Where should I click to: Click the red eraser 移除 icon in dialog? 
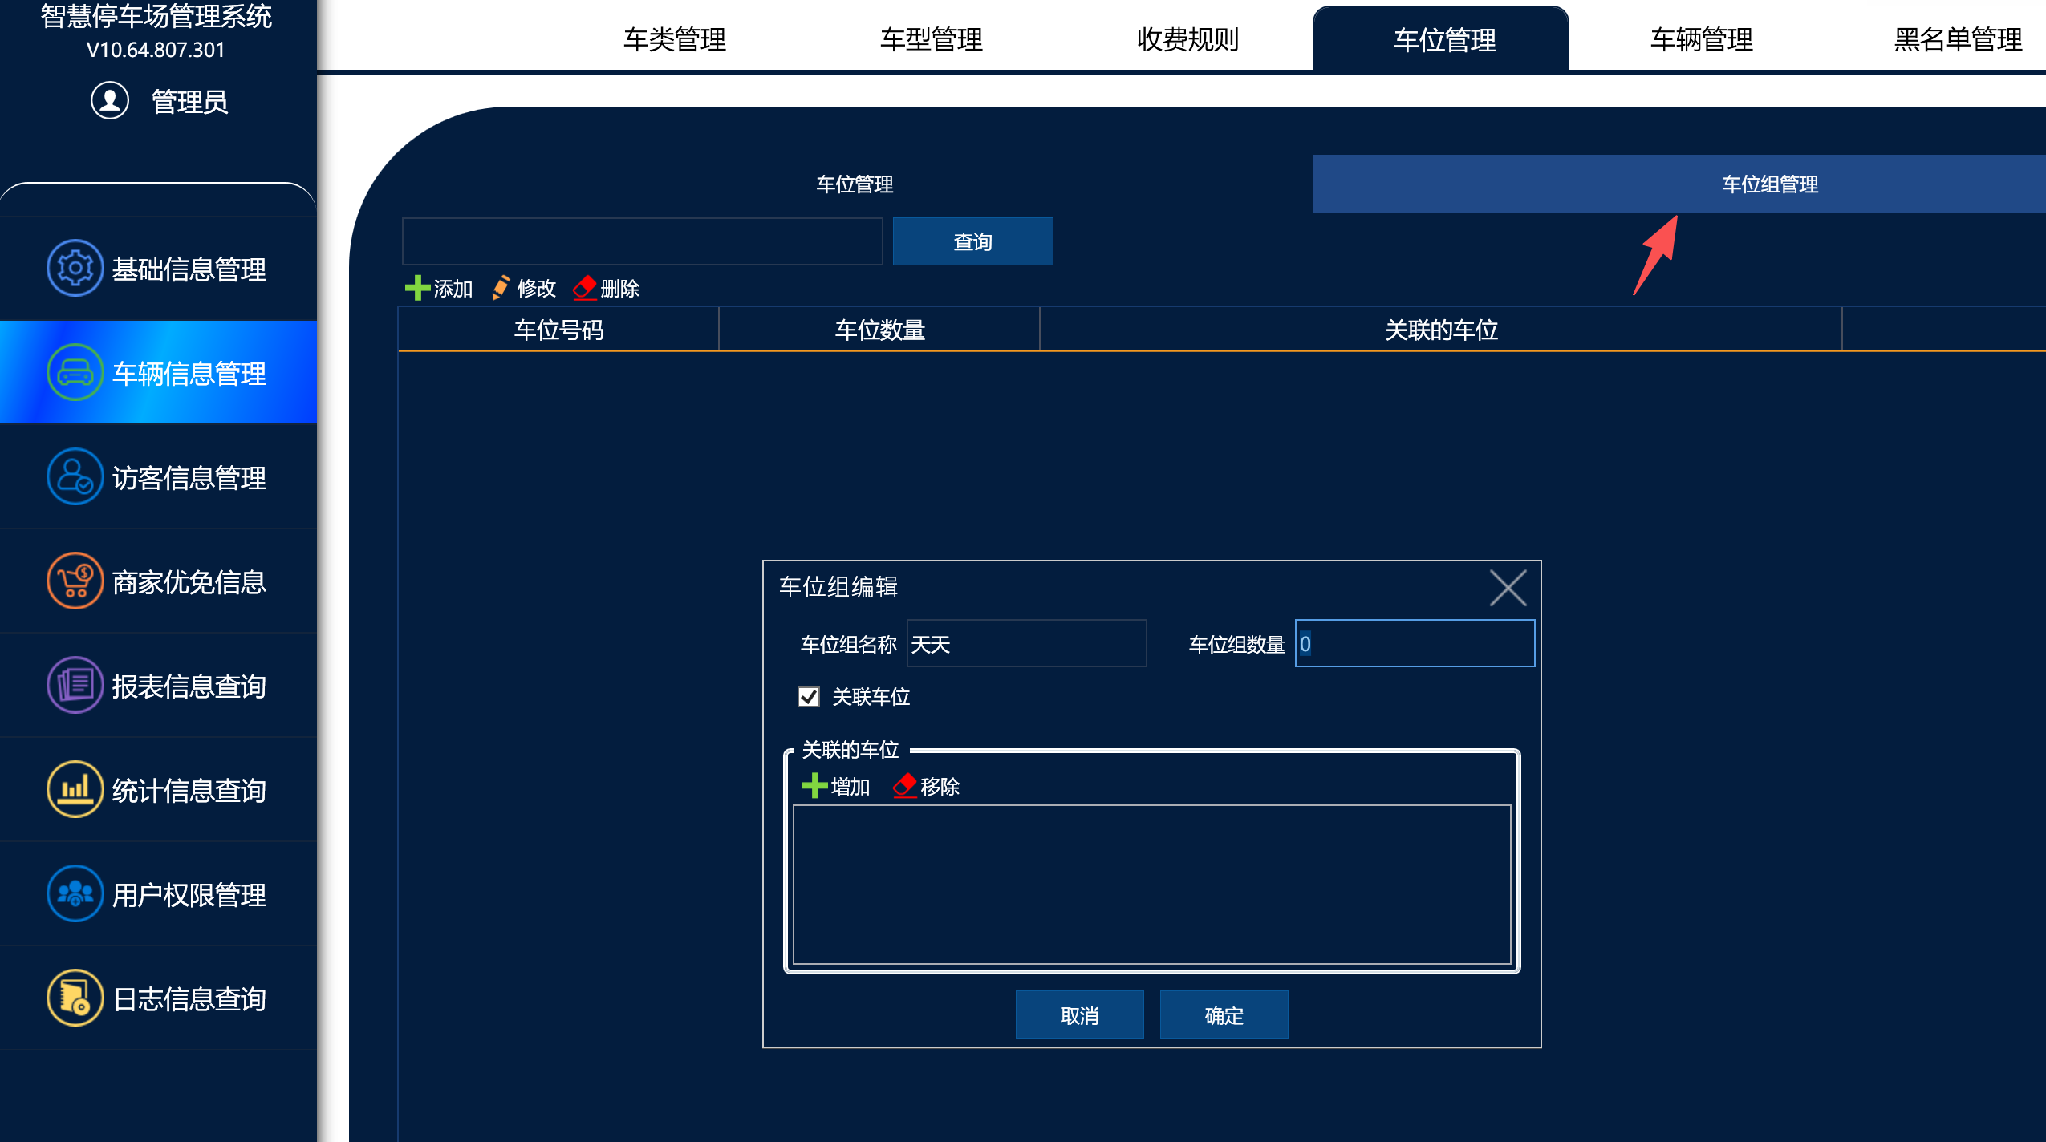(x=905, y=786)
